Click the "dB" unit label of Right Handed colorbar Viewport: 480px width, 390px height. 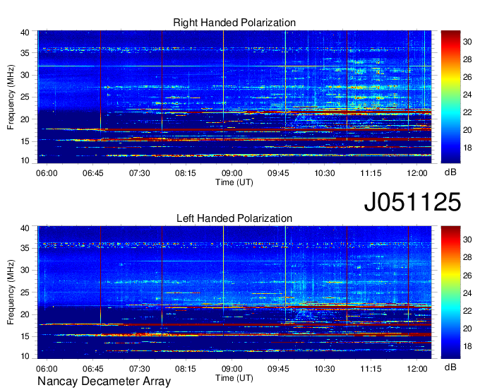pos(450,172)
